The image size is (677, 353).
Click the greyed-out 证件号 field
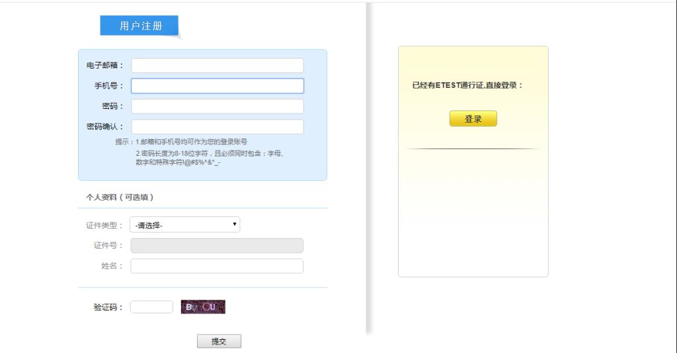point(217,245)
